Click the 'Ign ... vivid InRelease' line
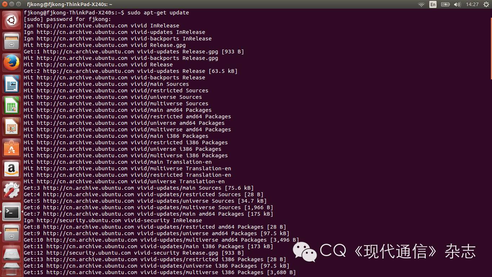492x277 pixels. pos(102,26)
